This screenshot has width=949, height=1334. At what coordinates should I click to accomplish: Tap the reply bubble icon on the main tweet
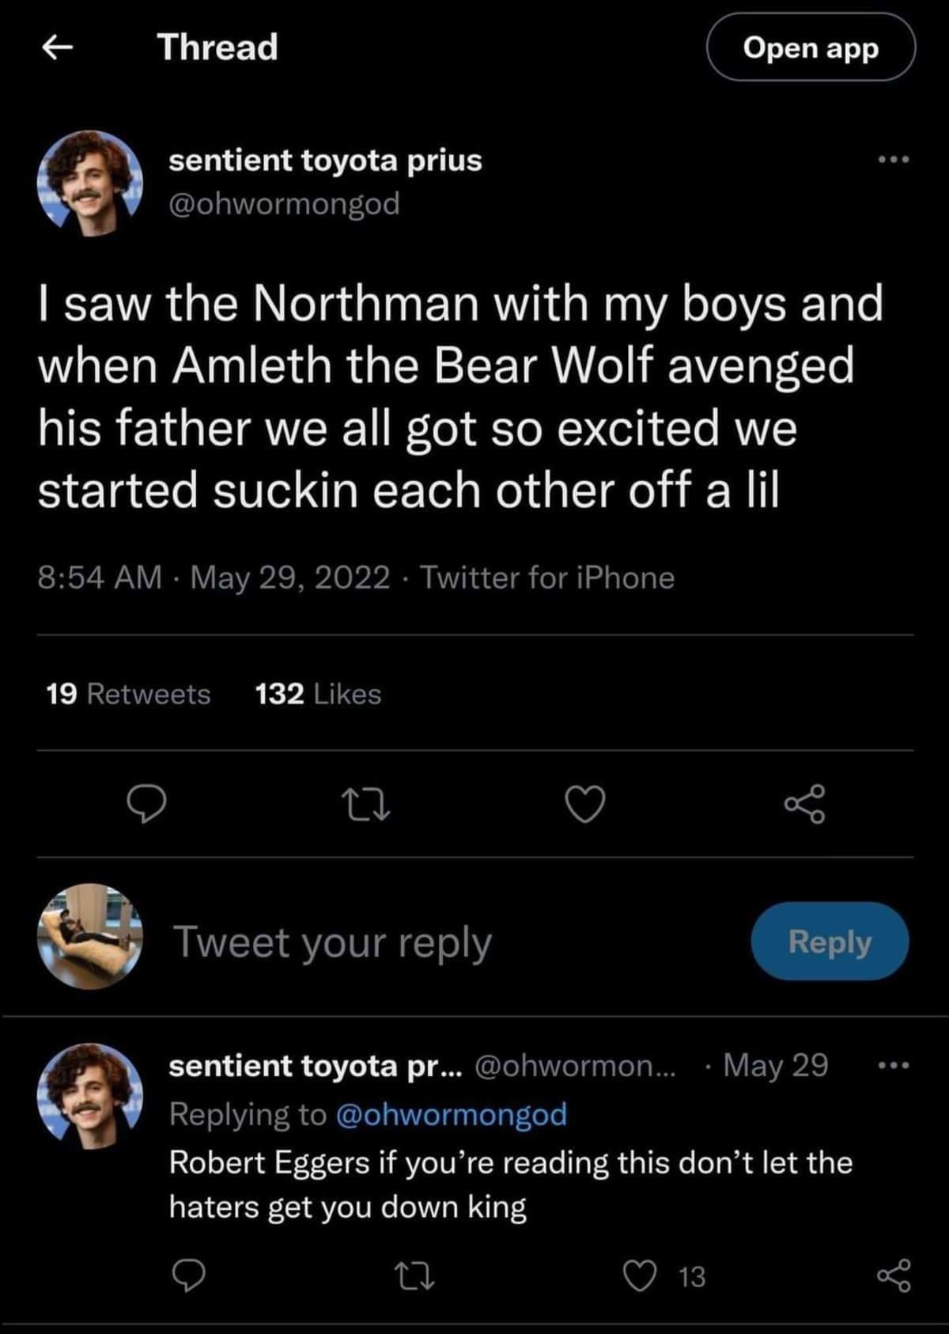point(147,804)
